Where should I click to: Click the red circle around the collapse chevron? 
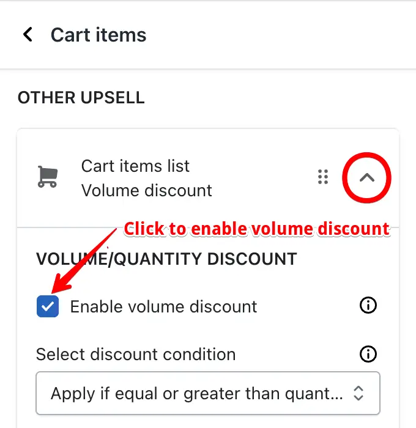click(366, 178)
